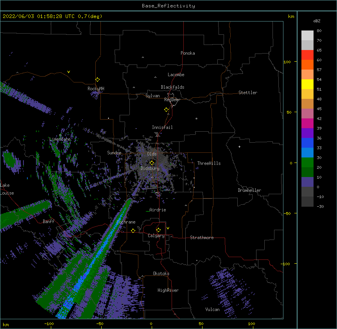Select the bright green 20-30 dBZ swatch

click(x=307, y=163)
